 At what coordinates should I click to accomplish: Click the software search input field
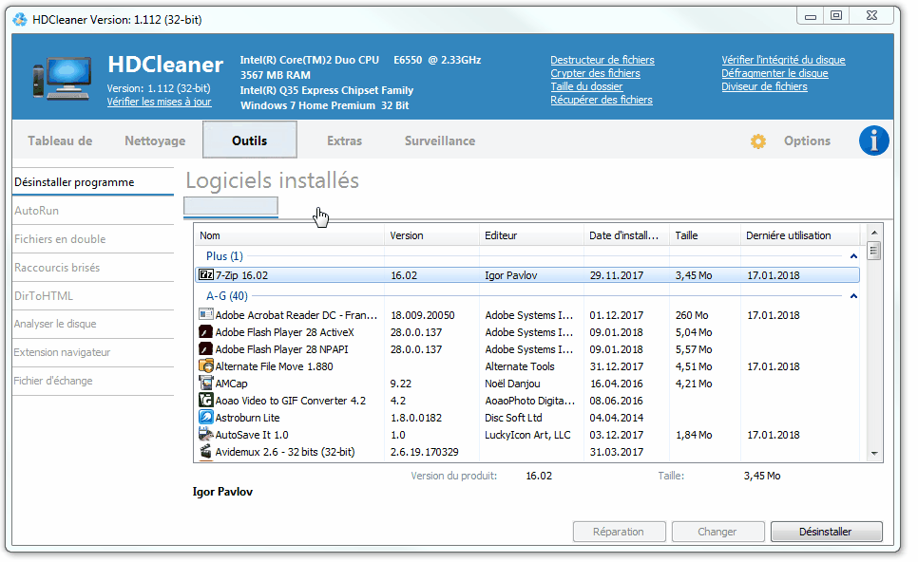pyautogui.click(x=231, y=206)
